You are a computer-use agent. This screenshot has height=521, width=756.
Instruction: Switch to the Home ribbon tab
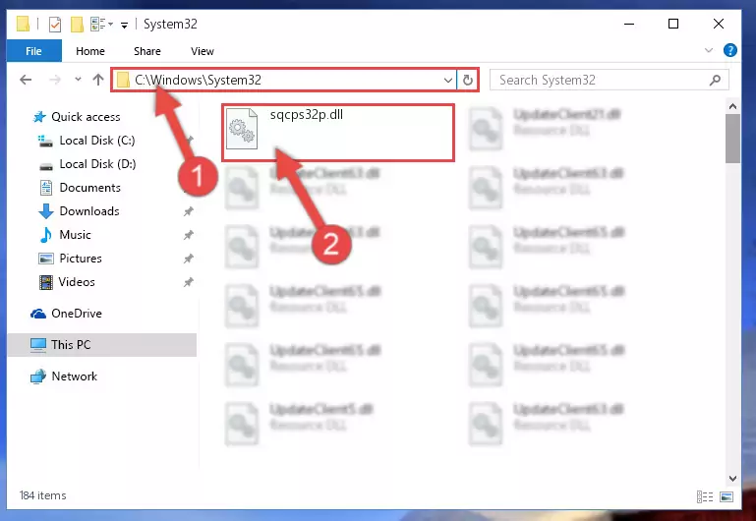(90, 51)
